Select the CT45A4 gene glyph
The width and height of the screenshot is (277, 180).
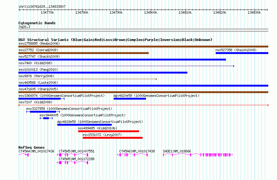pos(23,155)
